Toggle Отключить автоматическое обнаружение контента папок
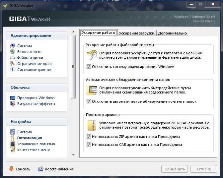The height and width of the screenshot is (178, 223). [89, 101]
